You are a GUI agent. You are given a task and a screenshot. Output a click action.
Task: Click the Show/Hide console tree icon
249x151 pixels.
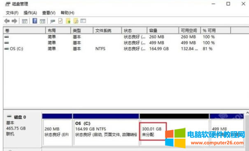(x=25, y=21)
